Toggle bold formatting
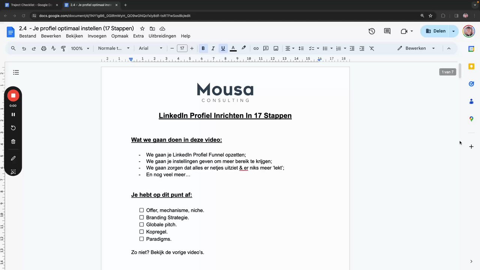480x270 pixels. click(203, 48)
